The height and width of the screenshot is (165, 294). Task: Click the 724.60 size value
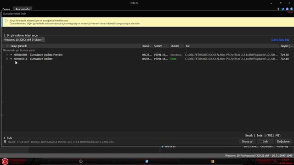284,55
